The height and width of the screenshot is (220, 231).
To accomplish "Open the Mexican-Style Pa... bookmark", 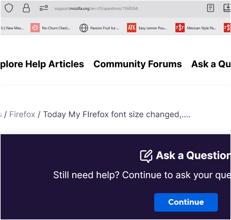I will point(196,28).
